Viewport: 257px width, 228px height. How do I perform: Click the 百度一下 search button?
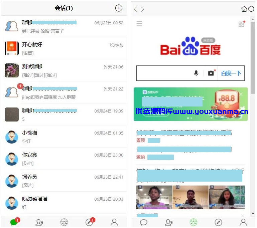coord(231,73)
